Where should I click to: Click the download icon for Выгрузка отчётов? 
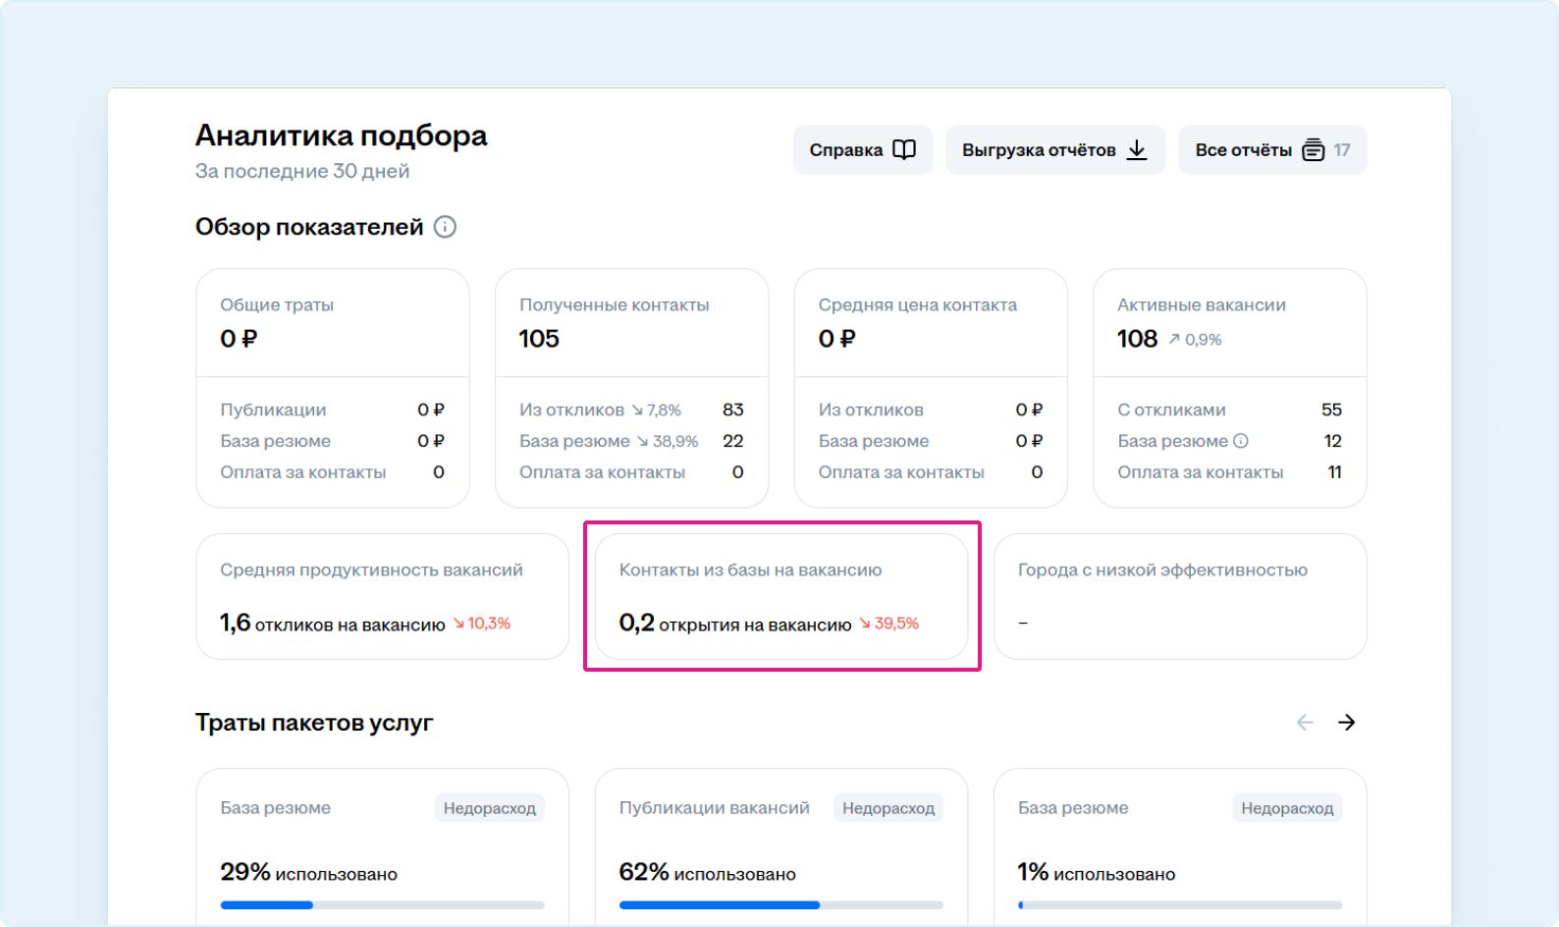pos(1137,150)
